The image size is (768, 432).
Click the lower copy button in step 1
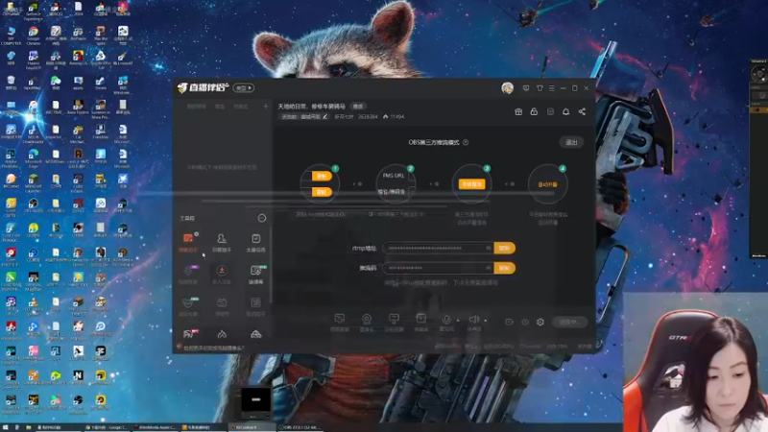tap(322, 192)
